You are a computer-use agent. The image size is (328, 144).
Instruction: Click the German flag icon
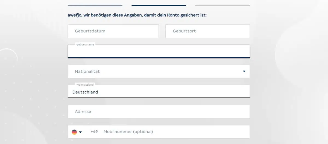[74, 132]
